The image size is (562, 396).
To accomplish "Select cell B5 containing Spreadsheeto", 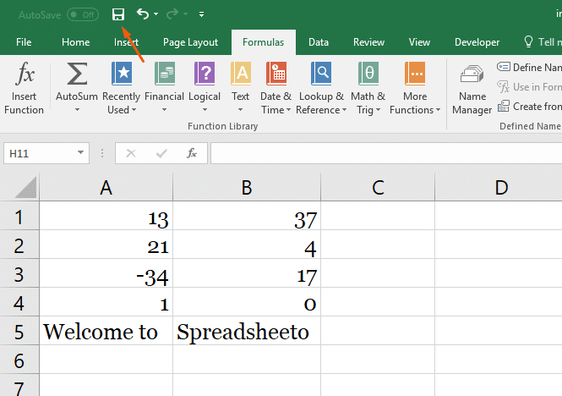I will (247, 331).
